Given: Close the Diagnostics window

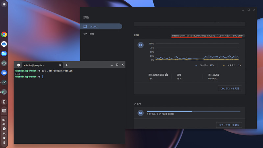Looking at the screenshot, I should point(254,10).
